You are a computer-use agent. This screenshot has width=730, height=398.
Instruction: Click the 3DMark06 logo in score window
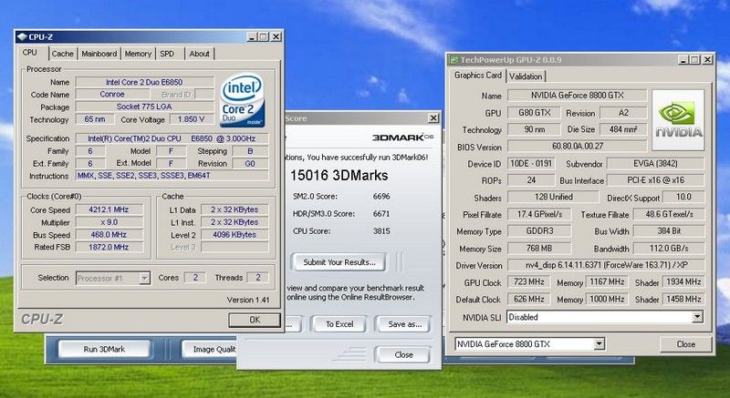point(402,137)
